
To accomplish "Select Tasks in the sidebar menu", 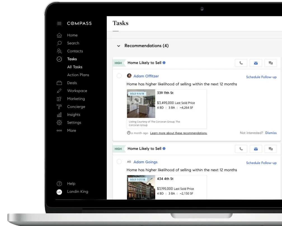I will (72, 59).
